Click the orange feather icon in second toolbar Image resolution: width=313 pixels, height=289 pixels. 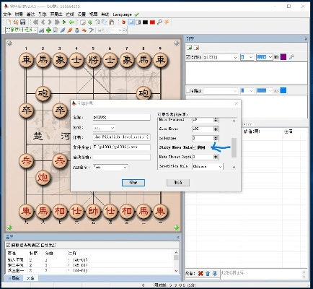70,30
